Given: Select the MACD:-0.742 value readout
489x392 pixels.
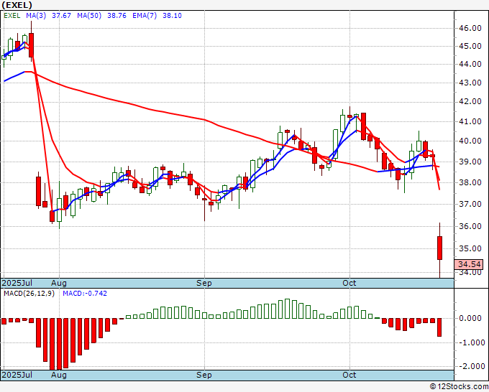Looking at the screenshot, I should coord(85,294).
